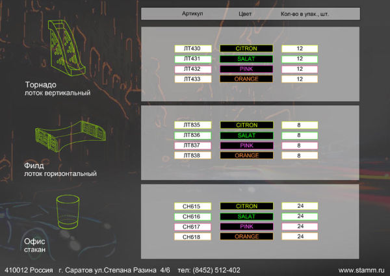
Task: Click the Артикул column header
Action: coord(192,14)
